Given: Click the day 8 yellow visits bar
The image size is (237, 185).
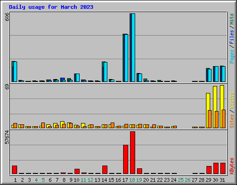Looking at the screenshot, I should click(x=62, y=124).
